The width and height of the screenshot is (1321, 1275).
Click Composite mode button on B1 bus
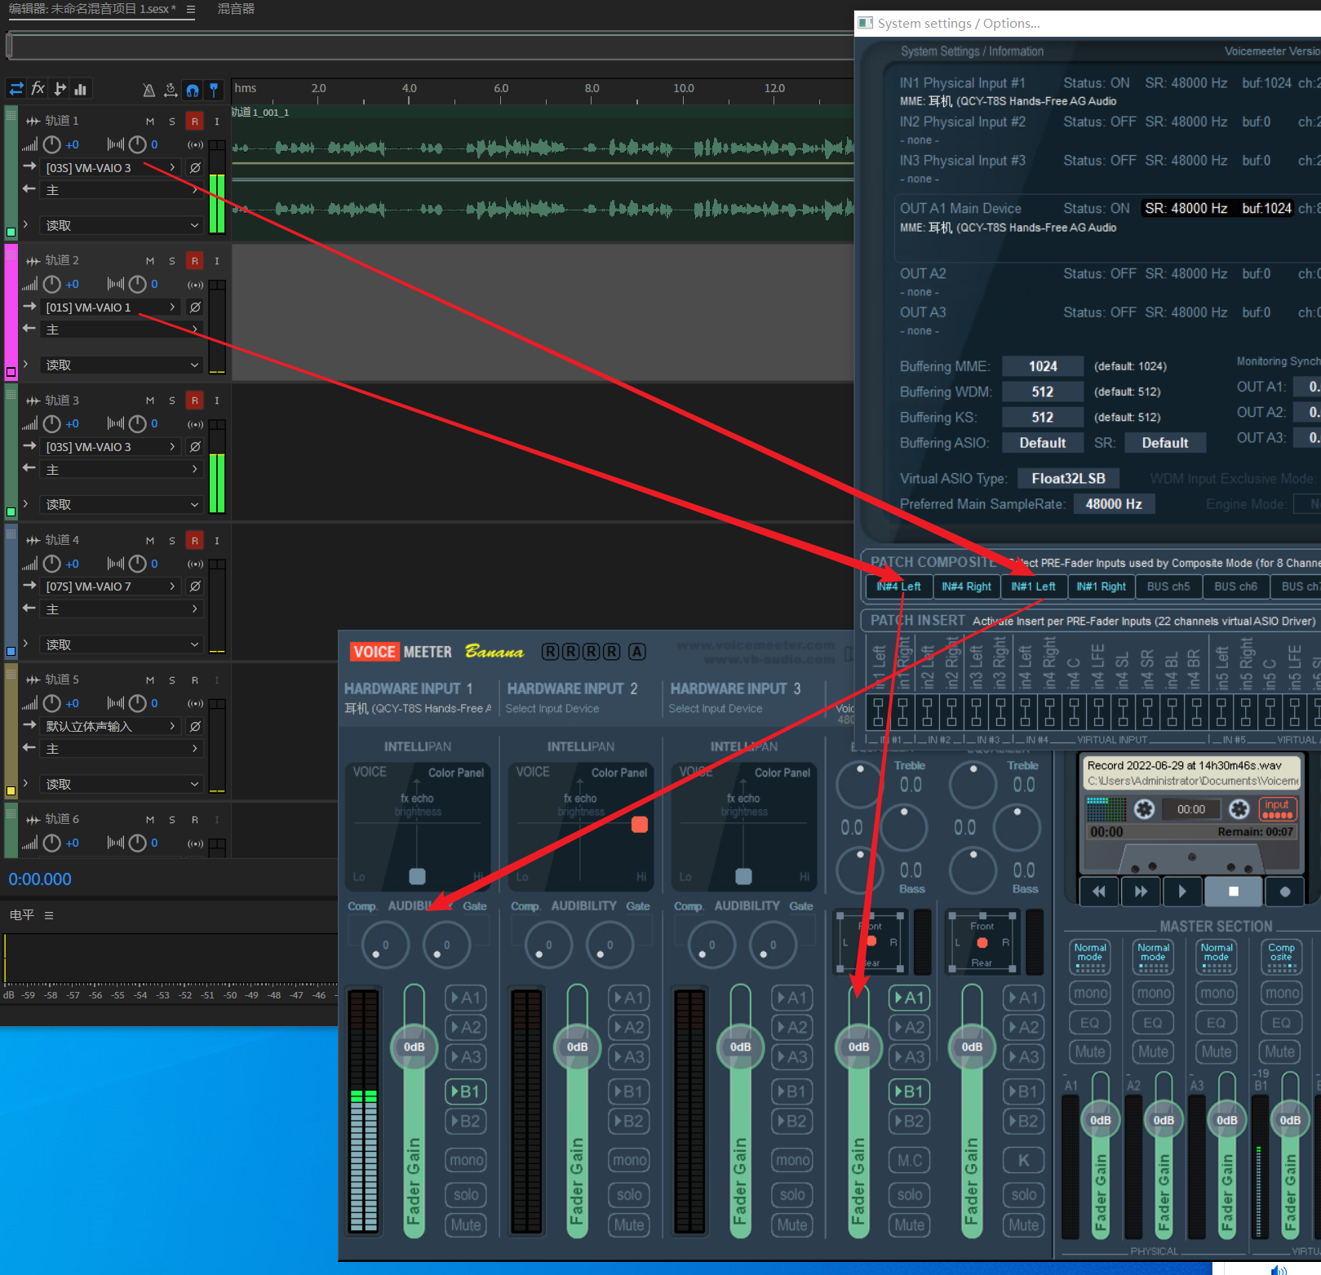click(x=1280, y=957)
